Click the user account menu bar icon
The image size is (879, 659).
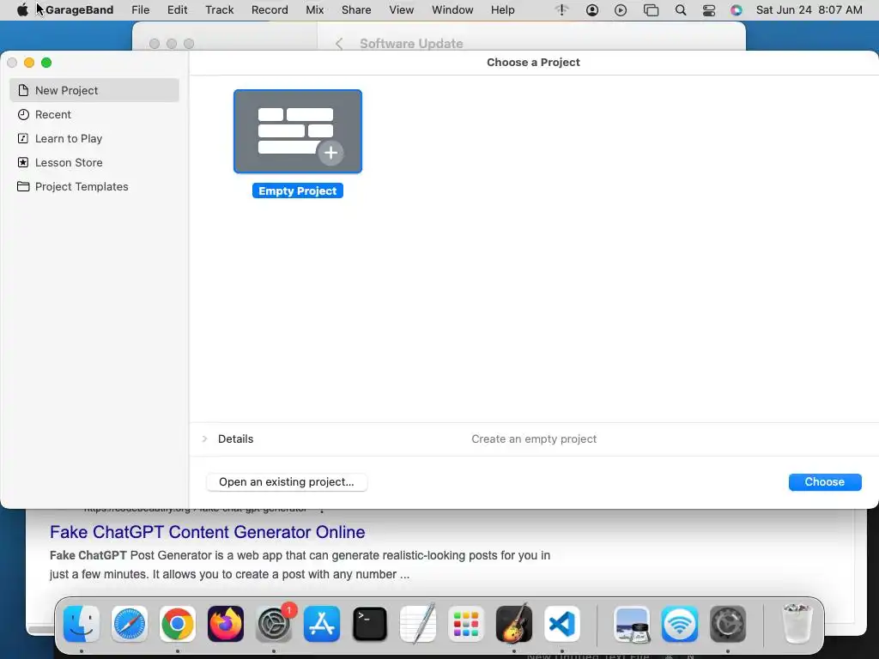point(592,10)
